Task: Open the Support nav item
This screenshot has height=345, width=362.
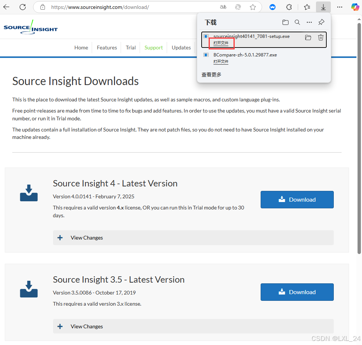Action: point(154,48)
